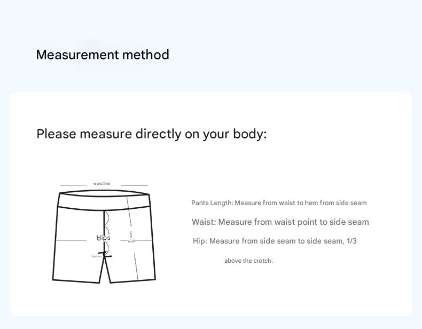
Task: Click the waistline label above the shorts
Action: tap(101, 184)
